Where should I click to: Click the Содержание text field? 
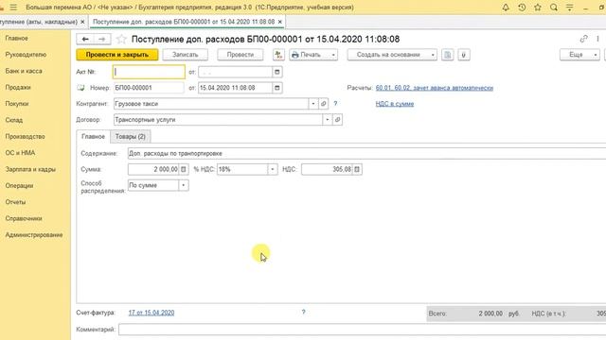point(366,153)
